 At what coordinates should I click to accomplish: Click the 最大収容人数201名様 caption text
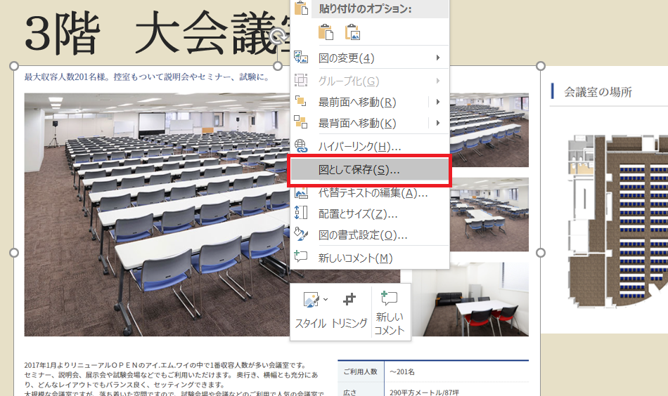tap(146, 77)
